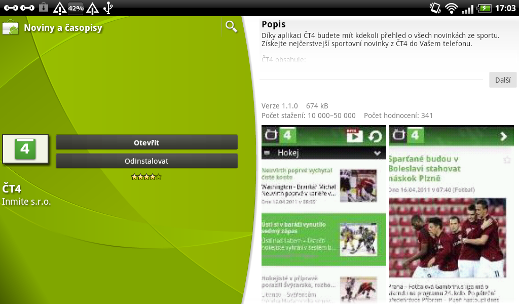Tap the video play icon in screenshot

coord(354,135)
